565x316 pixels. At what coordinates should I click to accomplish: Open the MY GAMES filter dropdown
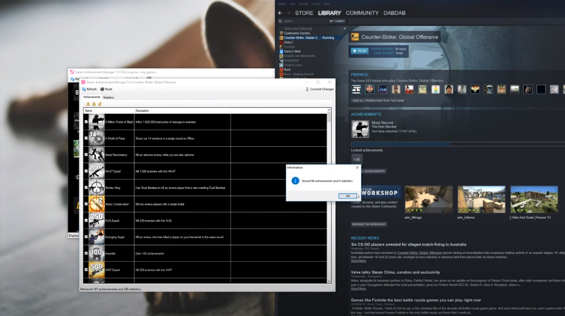pos(337,21)
